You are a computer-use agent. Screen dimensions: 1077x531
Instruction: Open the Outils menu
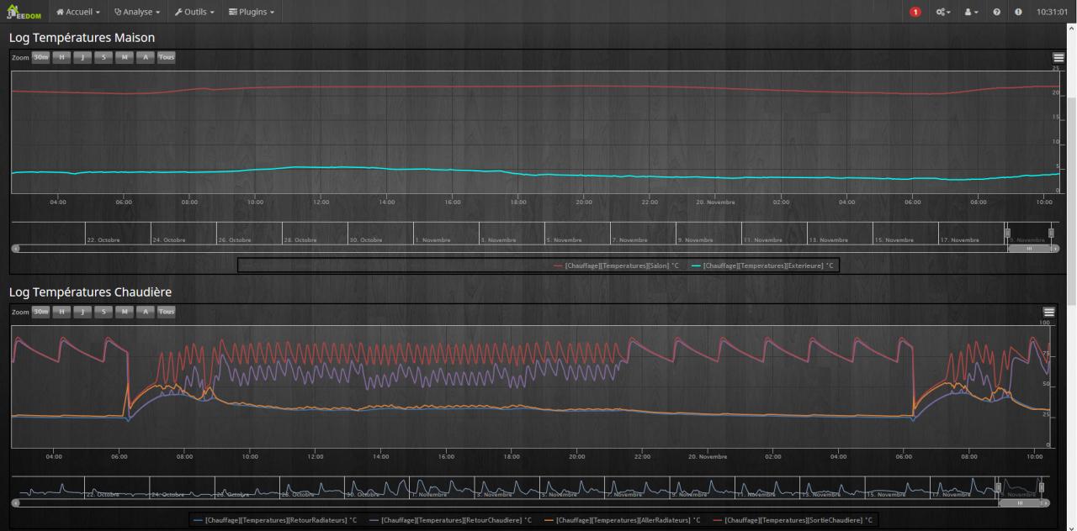[x=194, y=12]
